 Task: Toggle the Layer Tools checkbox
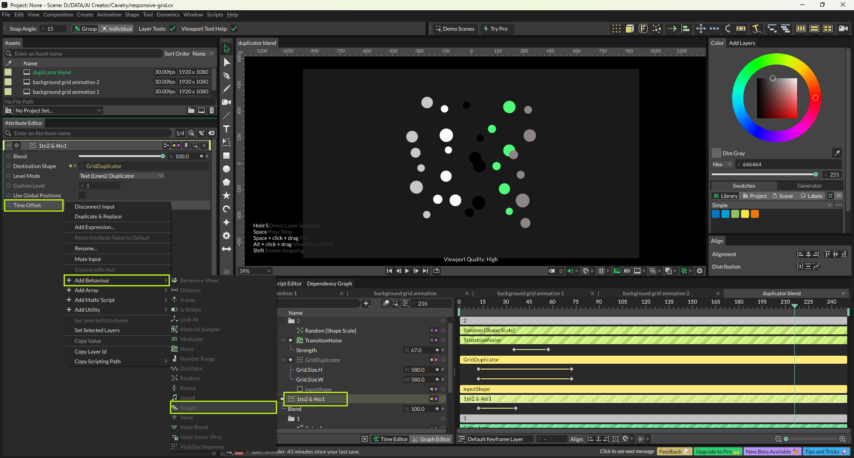173,29
